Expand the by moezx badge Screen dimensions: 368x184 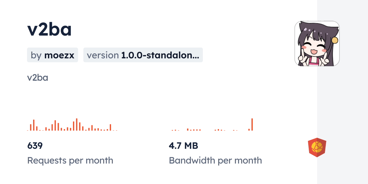point(52,55)
